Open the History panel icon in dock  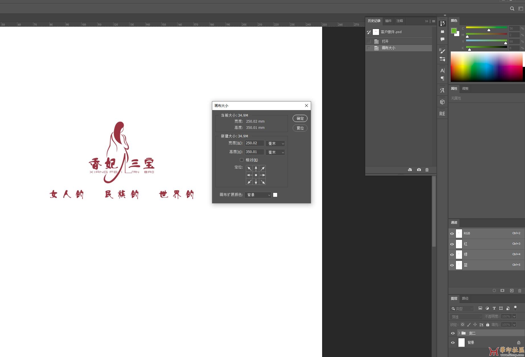point(442,23)
